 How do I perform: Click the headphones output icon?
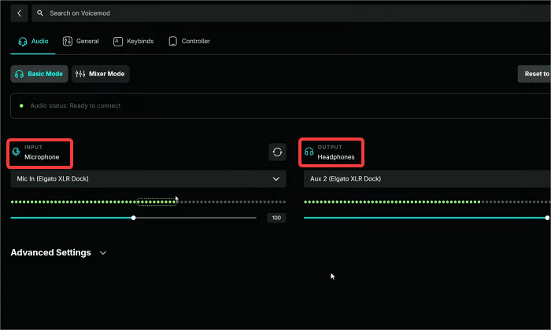click(309, 152)
